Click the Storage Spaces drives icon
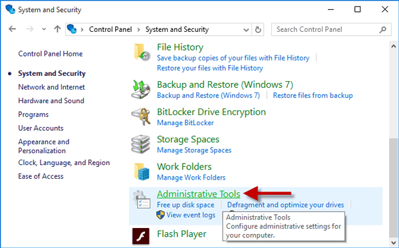The height and width of the screenshot is (248, 399). 141,144
